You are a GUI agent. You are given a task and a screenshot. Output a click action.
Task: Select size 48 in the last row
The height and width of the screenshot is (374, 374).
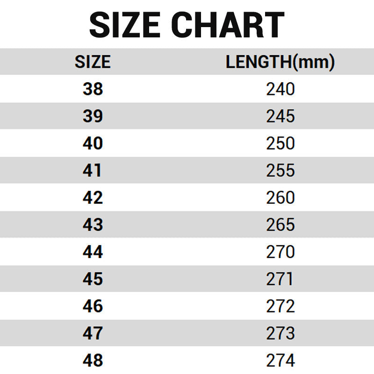tap(93, 360)
